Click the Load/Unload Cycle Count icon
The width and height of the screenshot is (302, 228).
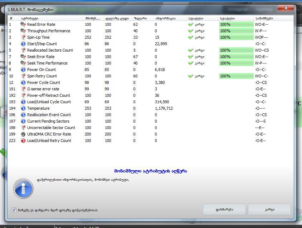click(x=23, y=102)
